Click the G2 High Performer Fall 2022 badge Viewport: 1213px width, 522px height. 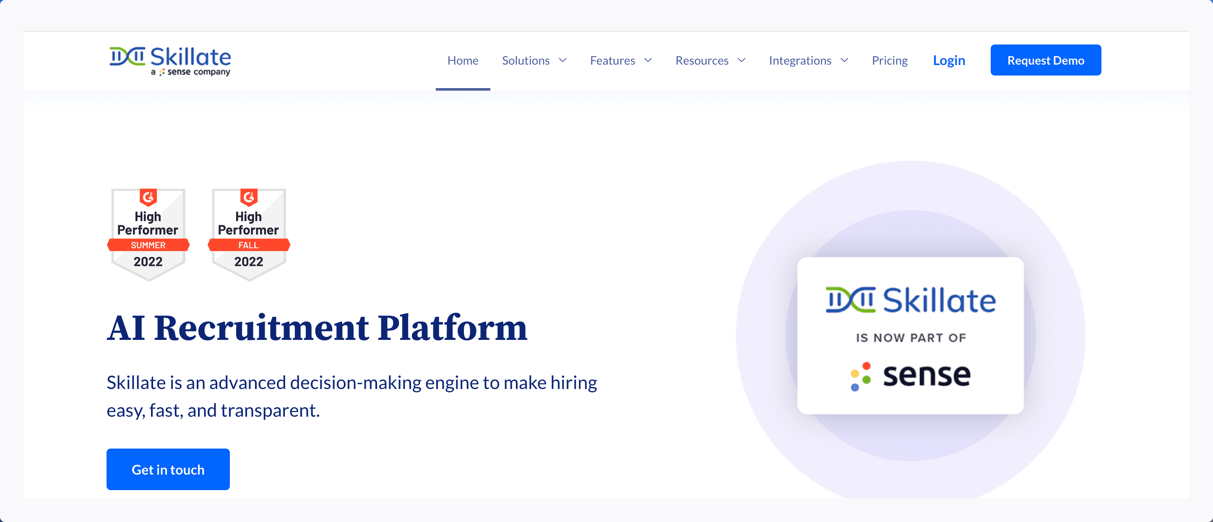249,234
